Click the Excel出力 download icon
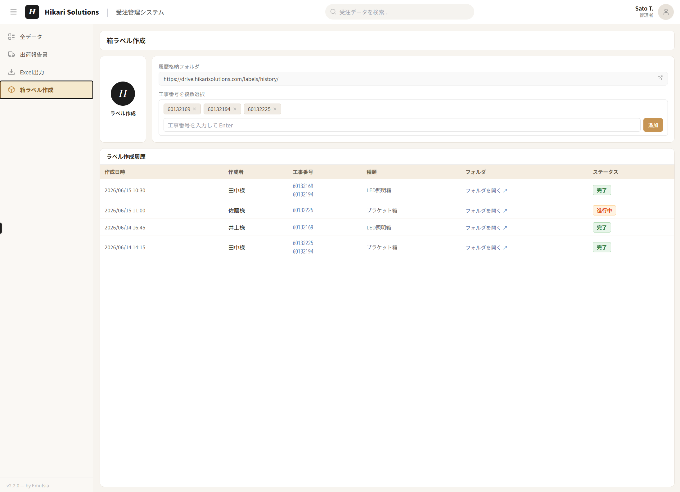The height and width of the screenshot is (492, 680). coord(11,72)
